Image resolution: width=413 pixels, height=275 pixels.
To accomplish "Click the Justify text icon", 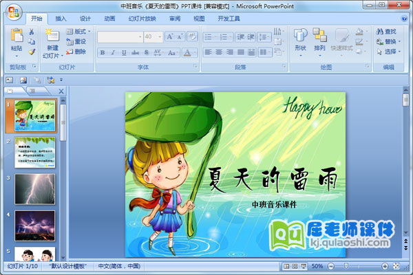I will (240, 52).
